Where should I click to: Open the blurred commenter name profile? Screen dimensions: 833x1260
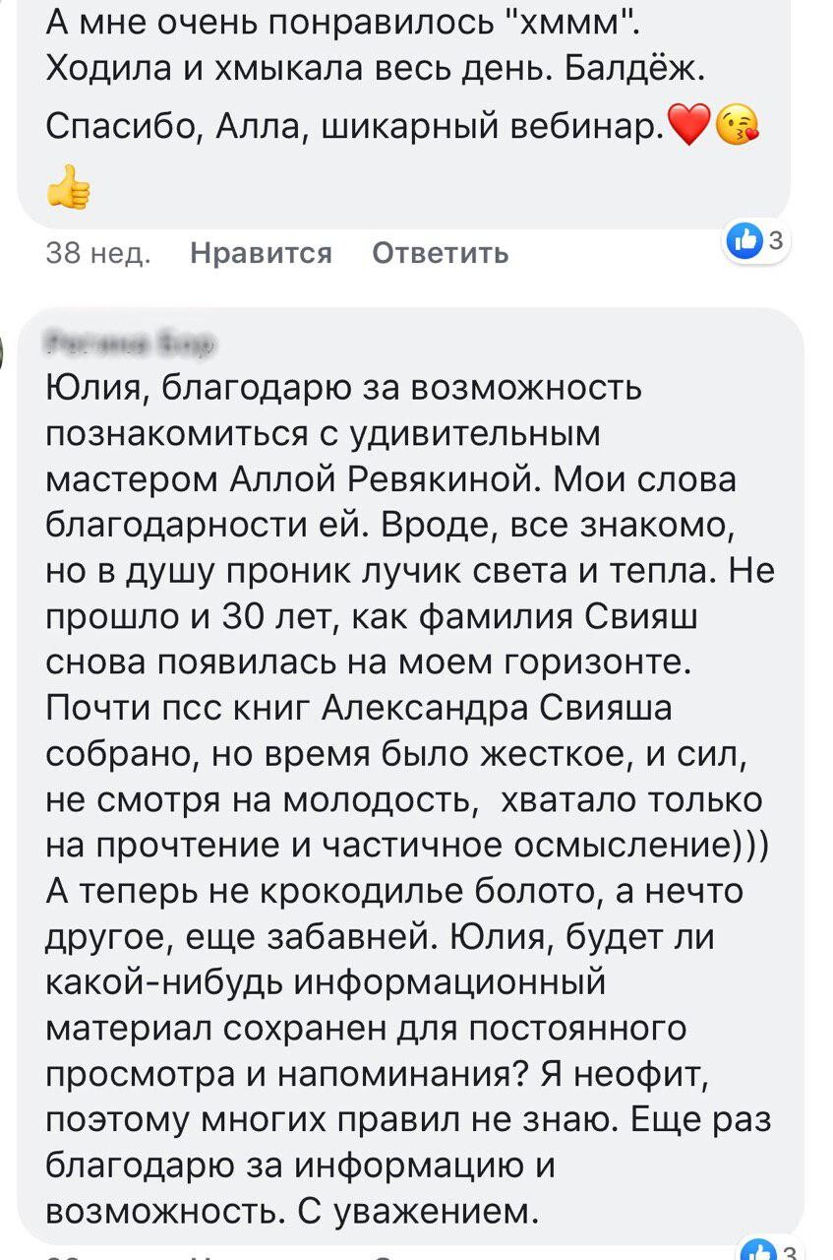(130, 344)
